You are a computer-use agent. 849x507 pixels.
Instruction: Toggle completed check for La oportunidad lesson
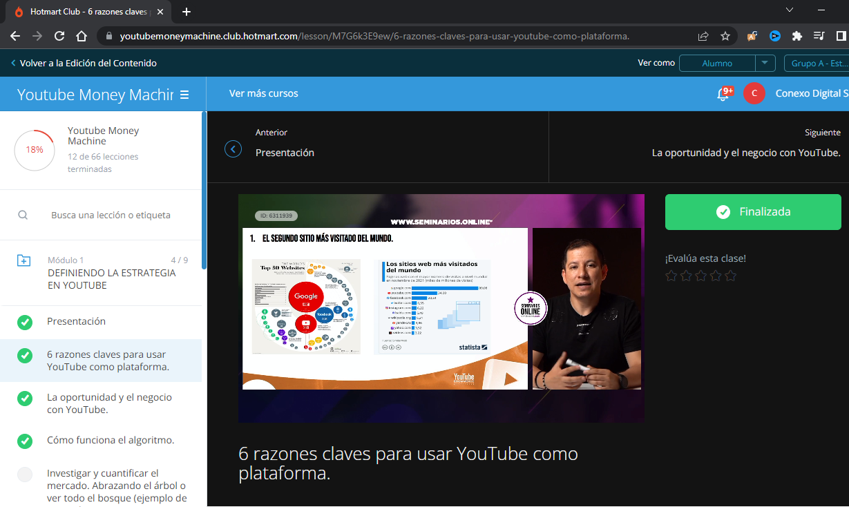click(x=25, y=398)
